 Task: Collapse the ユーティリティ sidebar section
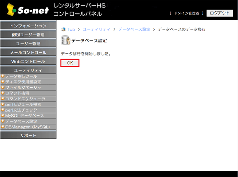click(28, 70)
